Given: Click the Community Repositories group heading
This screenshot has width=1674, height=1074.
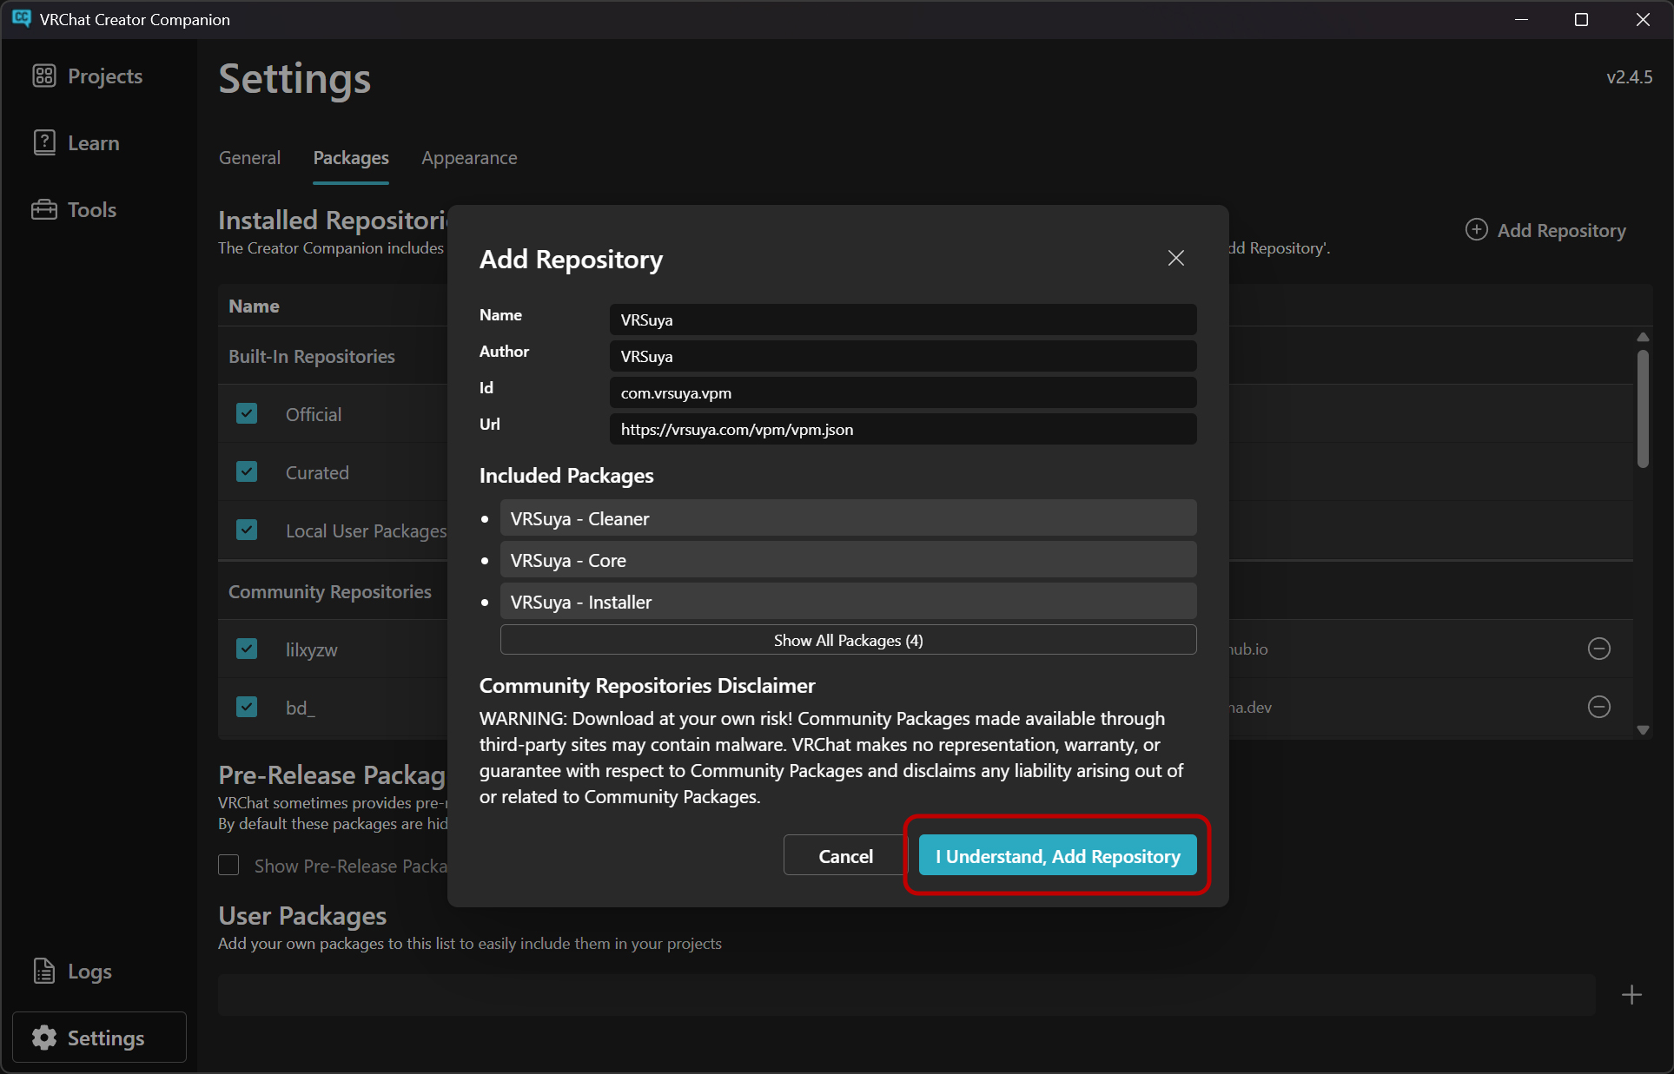Looking at the screenshot, I should pos(329,592).
